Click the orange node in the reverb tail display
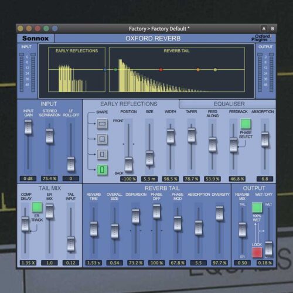The width and height of the screenshot is (293, 293). click(x=198, y=70)
